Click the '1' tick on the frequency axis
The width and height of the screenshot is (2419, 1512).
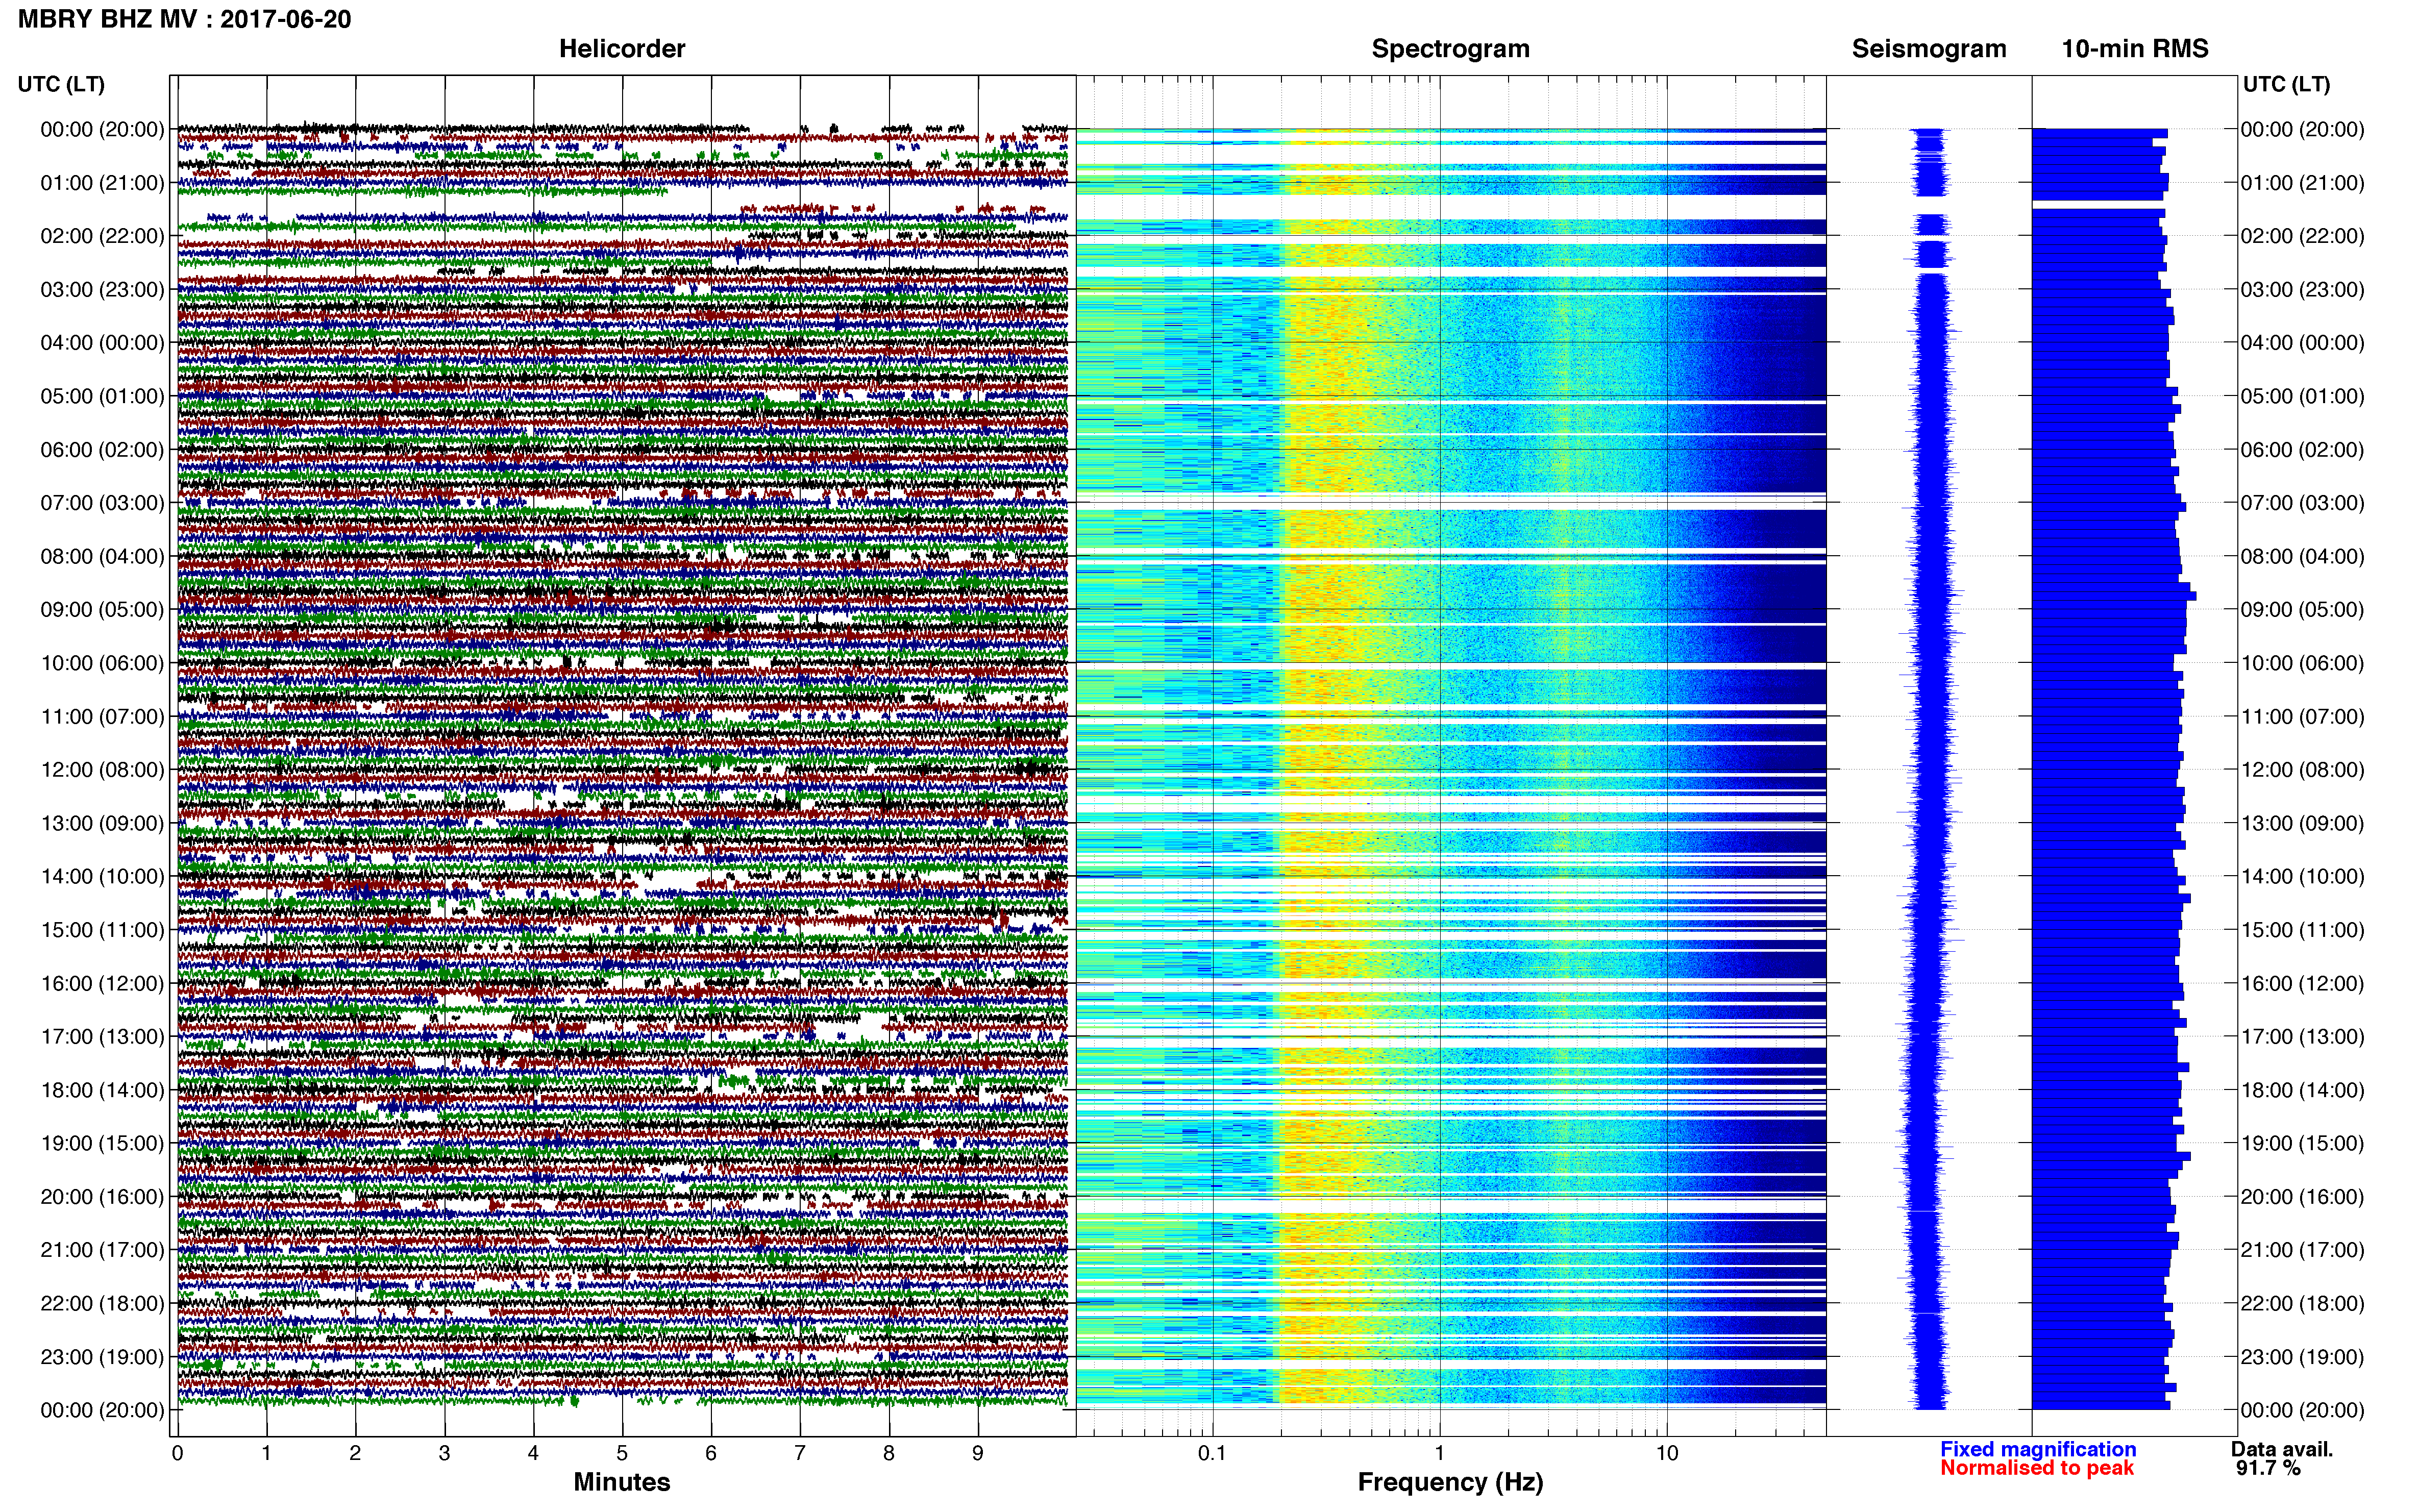click(x=1439, y=1454)
